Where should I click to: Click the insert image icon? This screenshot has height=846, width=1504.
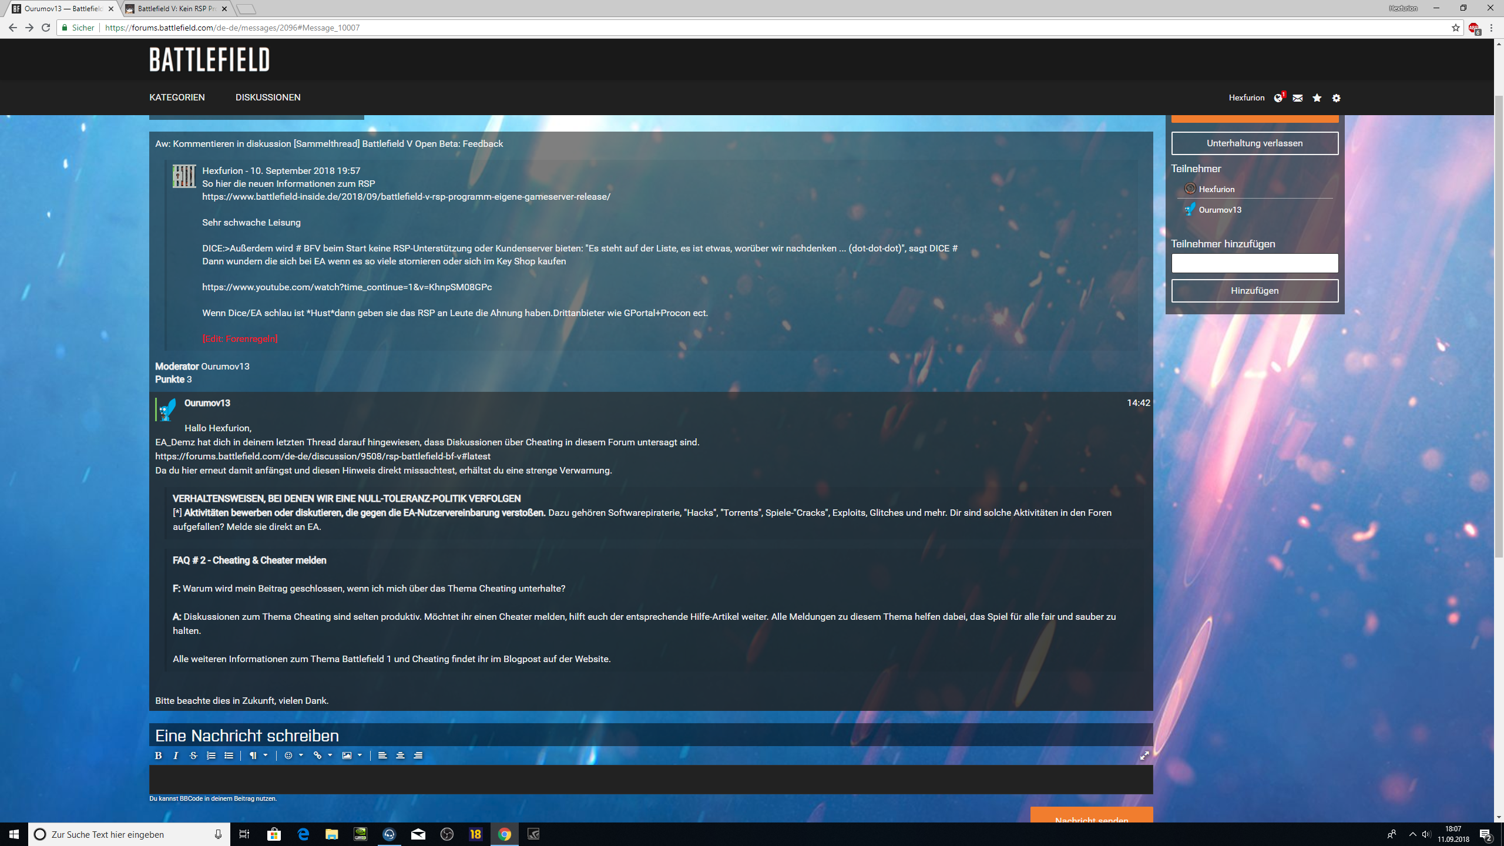tap(347, 756)
